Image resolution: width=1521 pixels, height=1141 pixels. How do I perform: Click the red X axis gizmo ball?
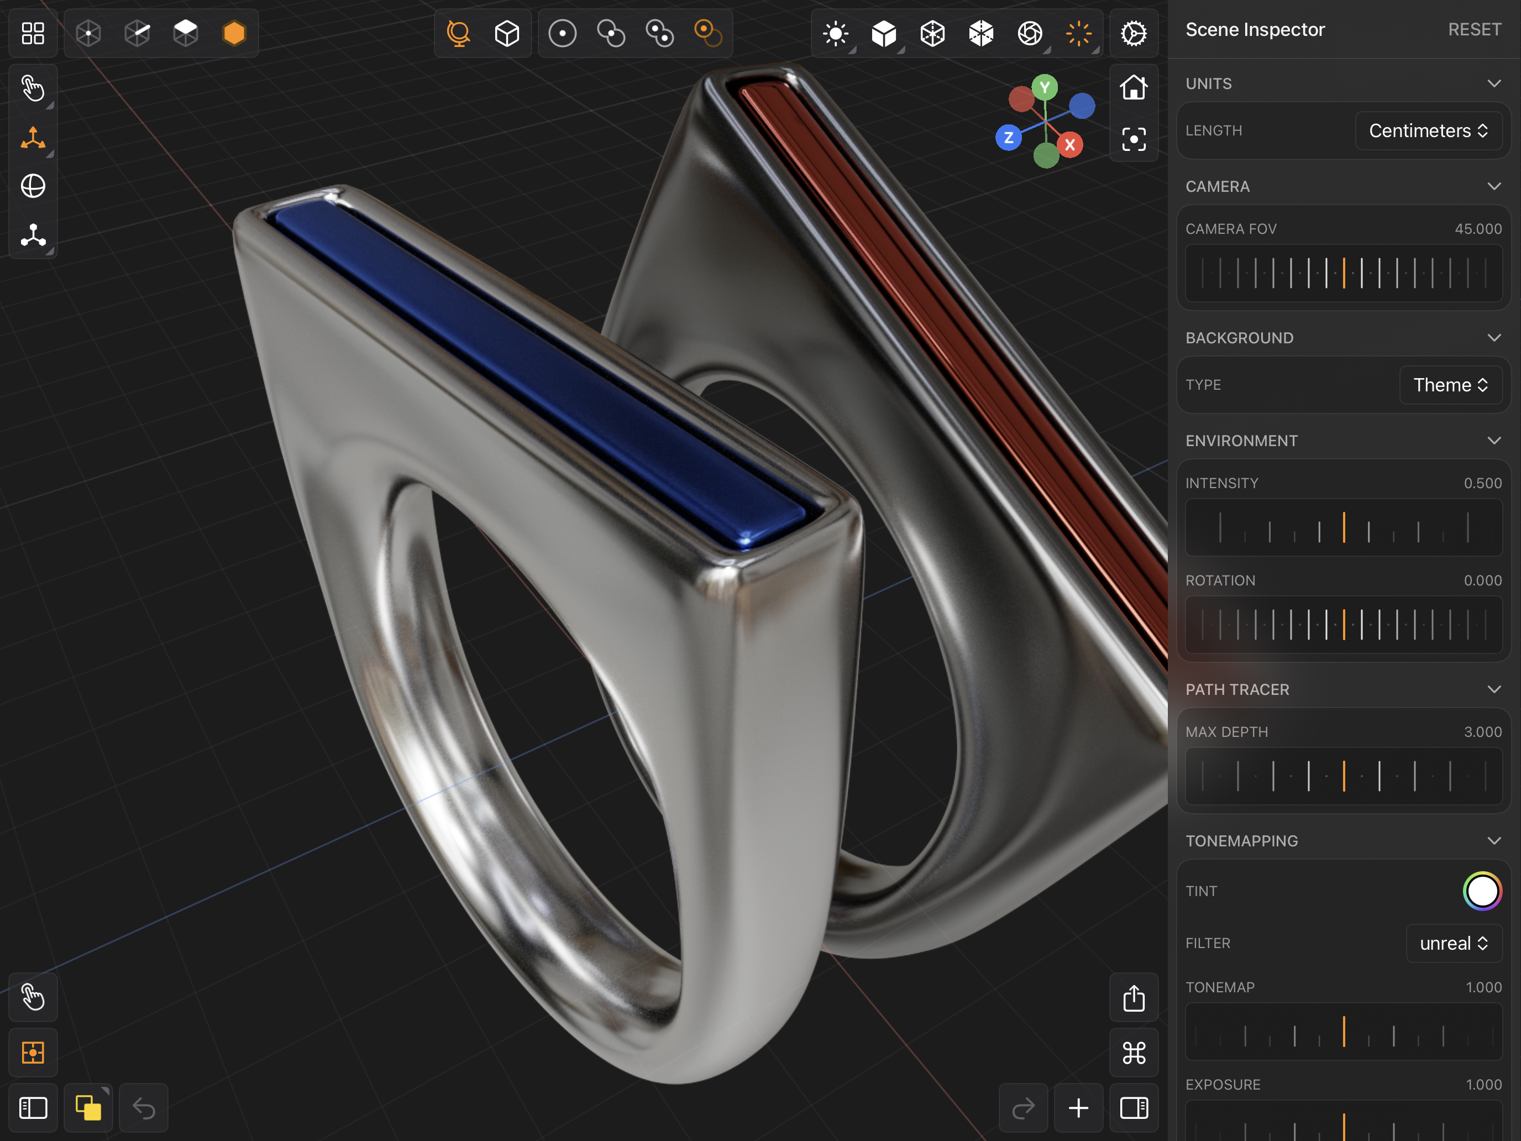[1070, 144]
